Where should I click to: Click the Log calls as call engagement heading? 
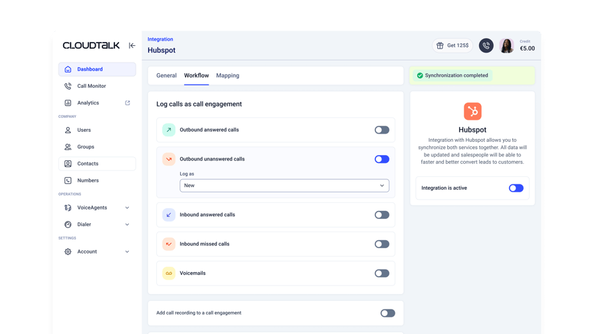point(199,104)
